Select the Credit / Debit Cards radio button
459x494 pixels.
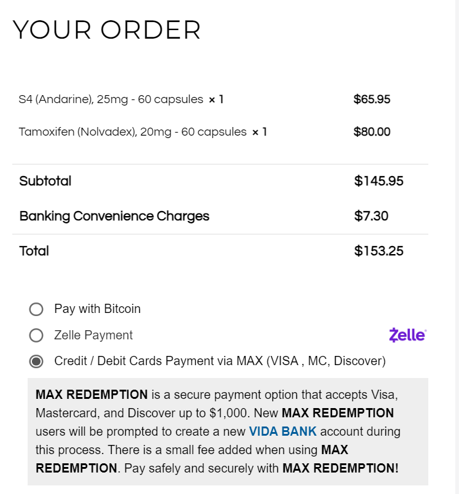pos(36,361)
